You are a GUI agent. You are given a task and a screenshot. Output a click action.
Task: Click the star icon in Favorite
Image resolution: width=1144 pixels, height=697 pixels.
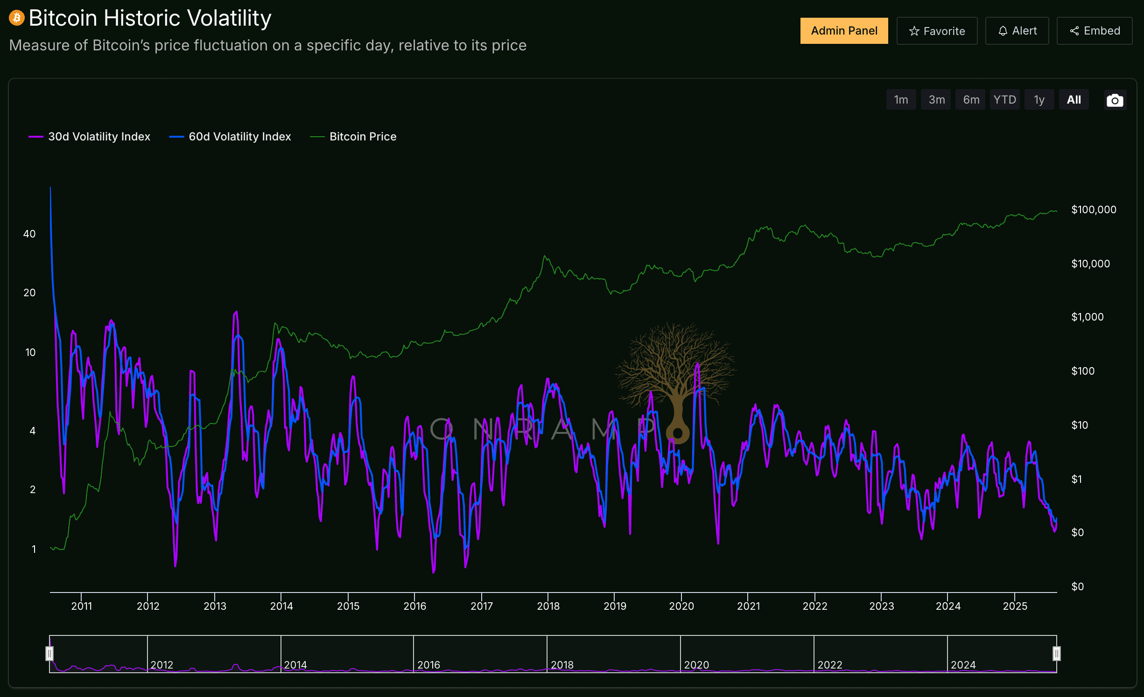(914, 31)
